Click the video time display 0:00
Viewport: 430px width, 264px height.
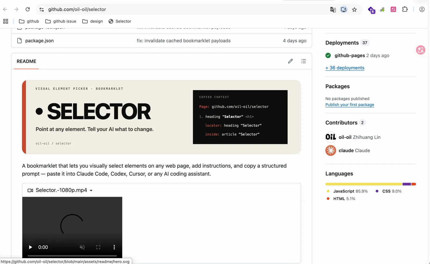click(x=43, y=247)
